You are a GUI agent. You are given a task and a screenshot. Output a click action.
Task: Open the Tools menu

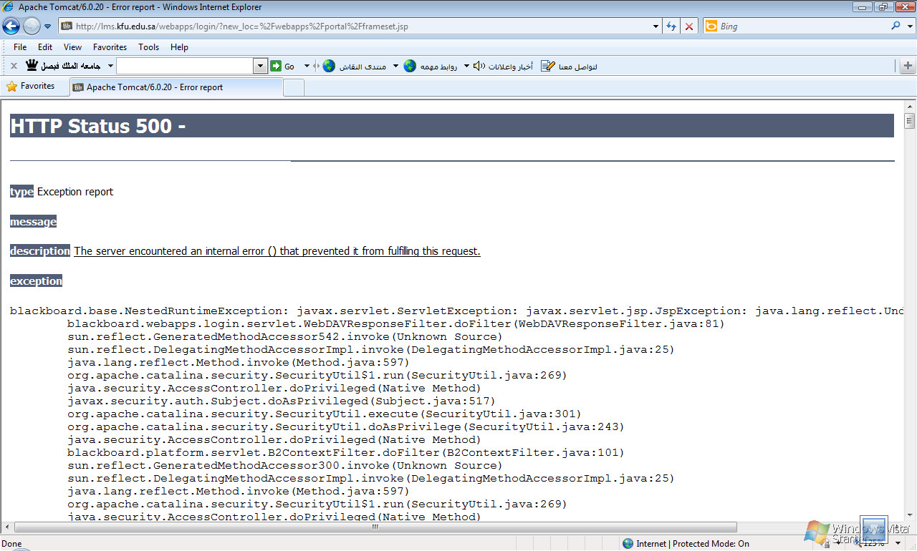(148, 47)
